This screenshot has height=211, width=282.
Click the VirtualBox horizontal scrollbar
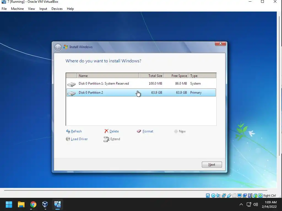click(x=136, y=190)
